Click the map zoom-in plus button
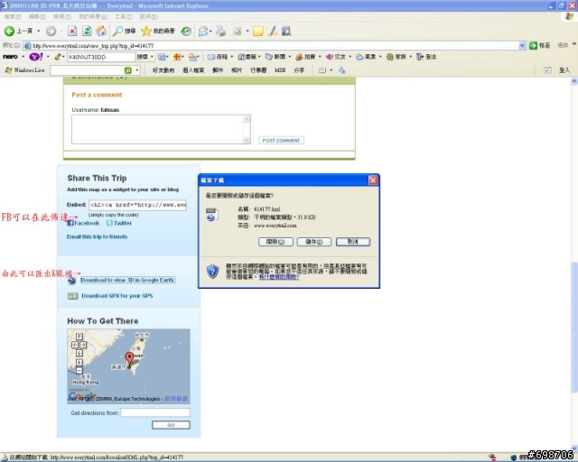 pos(79,363)
